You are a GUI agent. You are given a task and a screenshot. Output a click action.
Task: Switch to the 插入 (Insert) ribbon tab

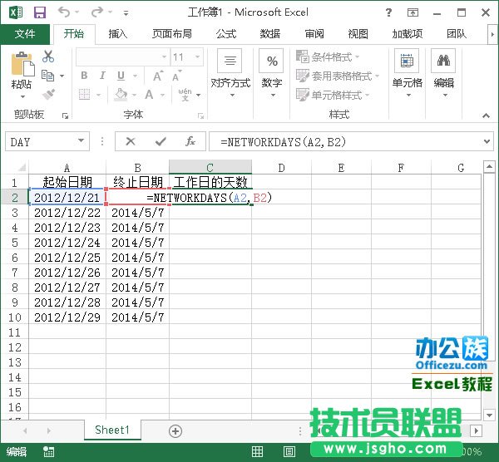[x=118, y=34]
